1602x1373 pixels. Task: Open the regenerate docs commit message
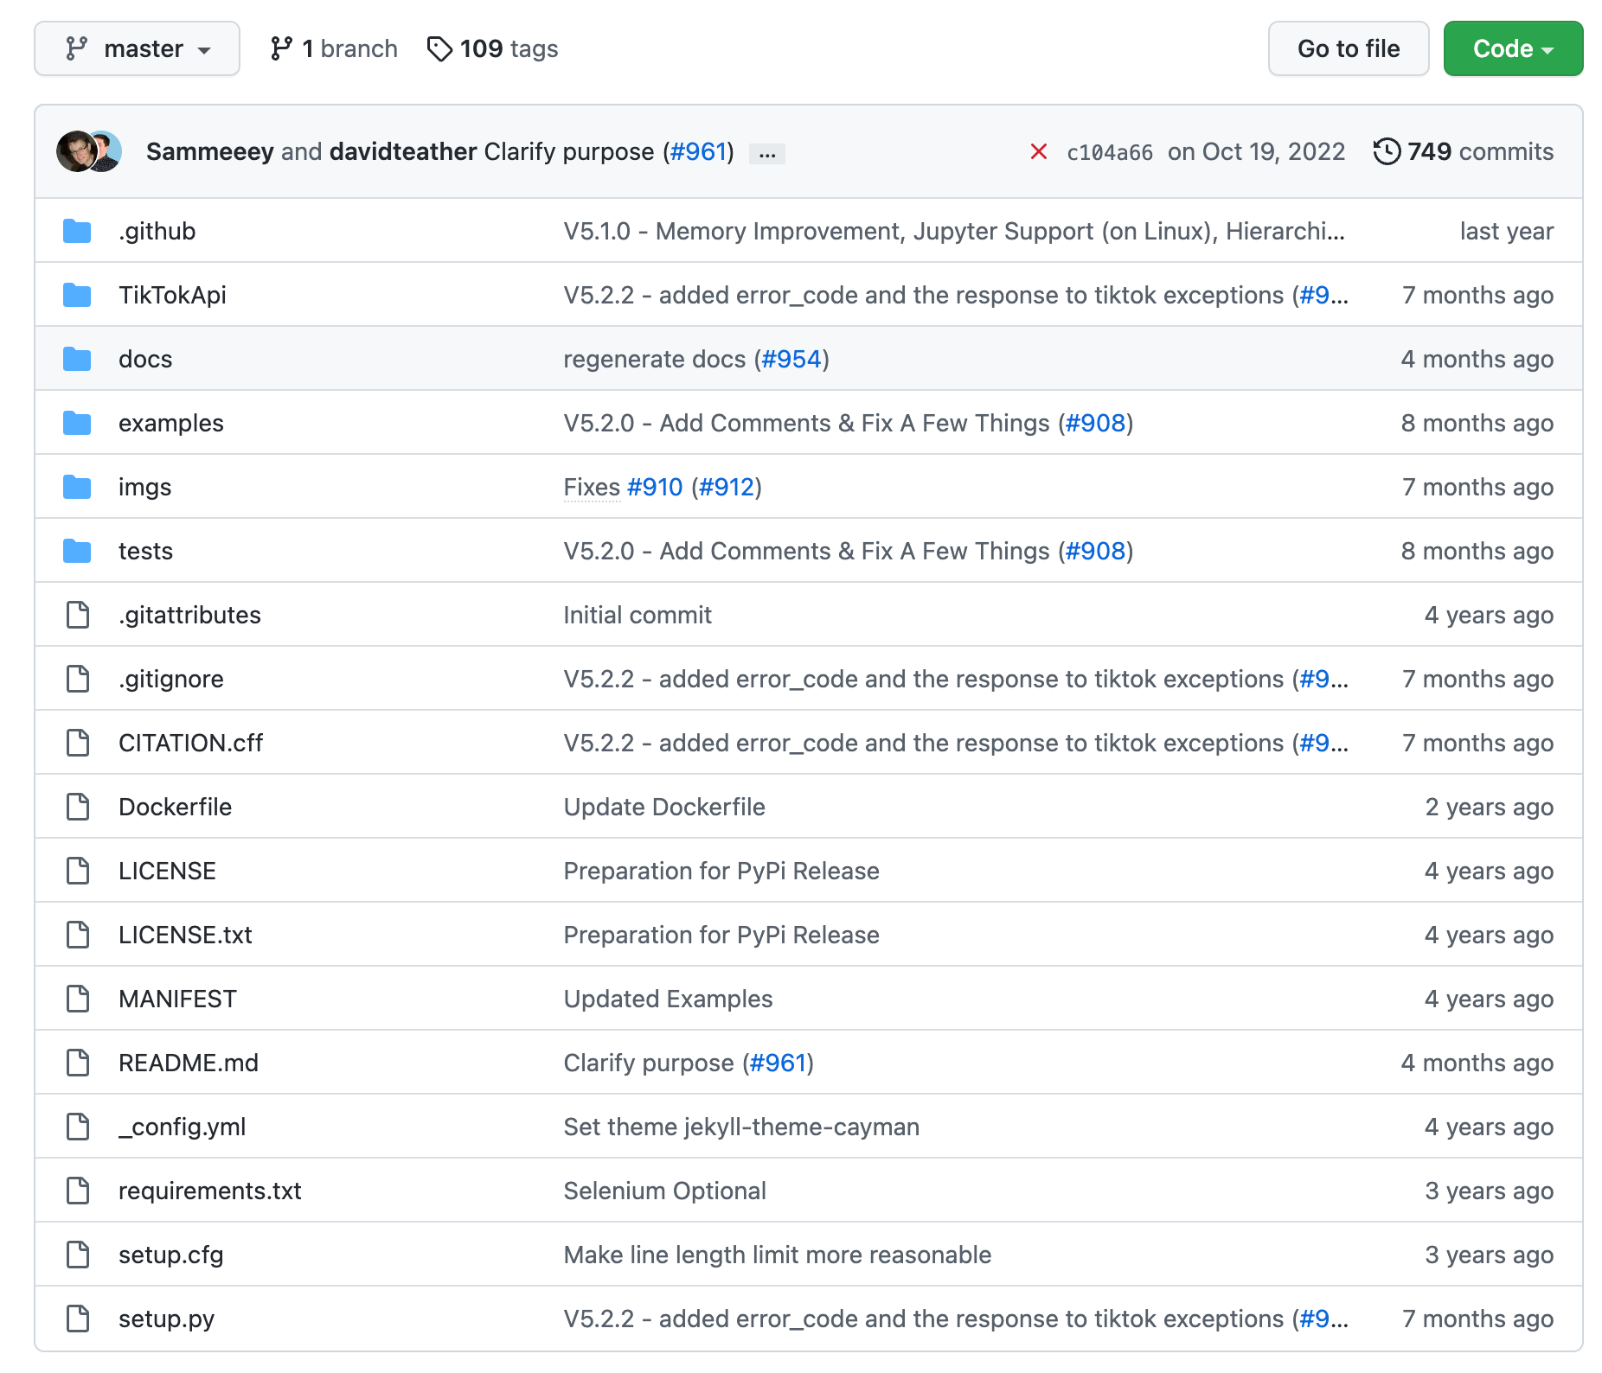pyautogui.click(x=655, y=359)
